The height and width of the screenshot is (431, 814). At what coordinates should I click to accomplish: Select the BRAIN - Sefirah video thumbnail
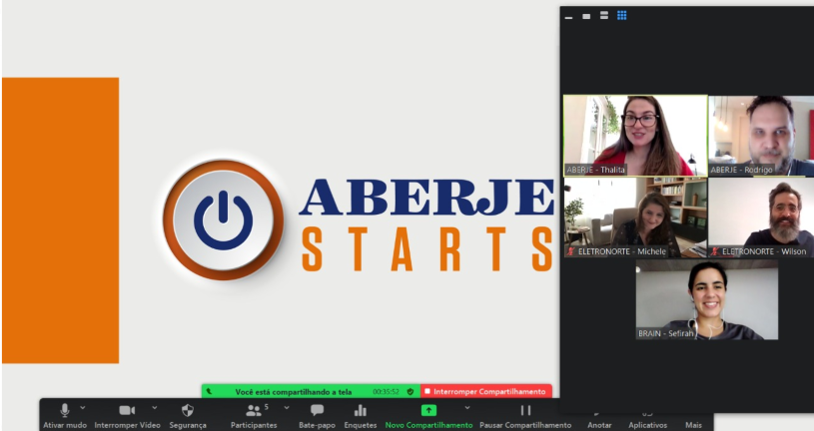point(706,300)
